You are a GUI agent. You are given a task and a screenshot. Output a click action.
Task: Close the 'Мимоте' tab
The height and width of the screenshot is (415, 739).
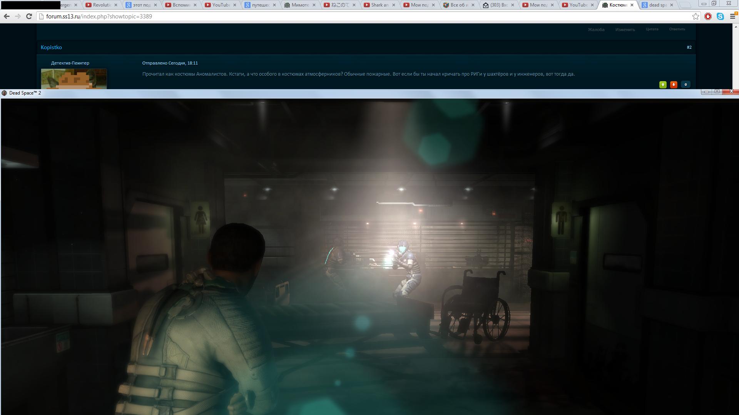(314, 5)
